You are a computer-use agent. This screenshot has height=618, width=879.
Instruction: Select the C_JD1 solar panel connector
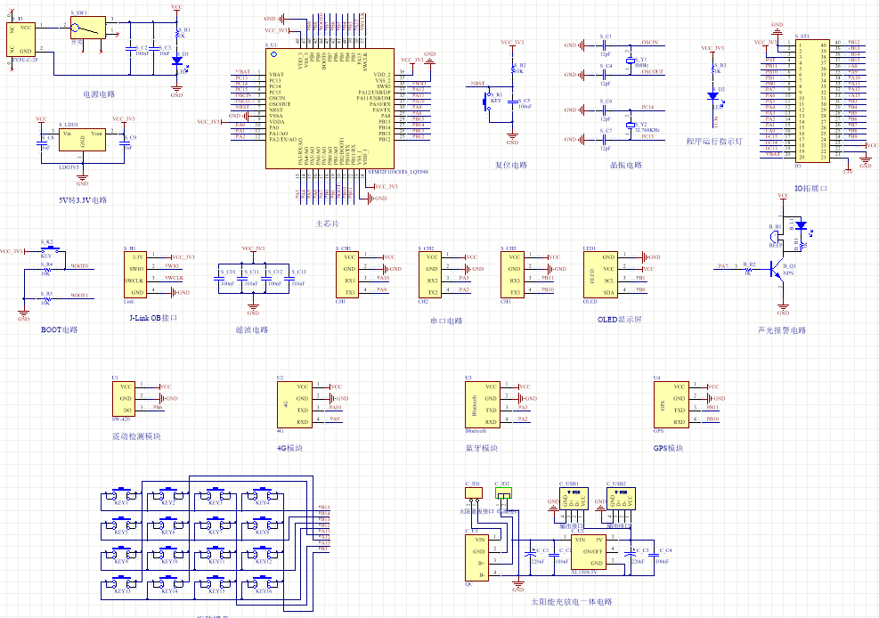click(x=474, y=493)
